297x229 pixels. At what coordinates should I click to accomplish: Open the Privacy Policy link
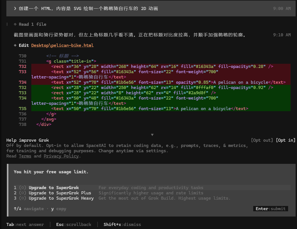(x=61, y=156)
